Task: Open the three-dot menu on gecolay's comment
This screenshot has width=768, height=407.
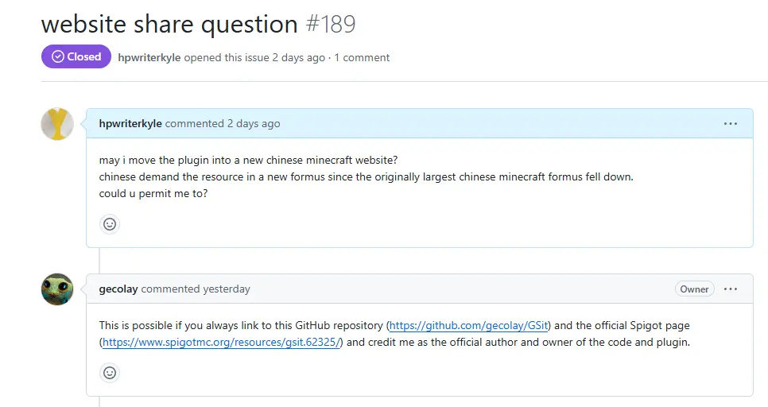Action: [x=730, y=289]
